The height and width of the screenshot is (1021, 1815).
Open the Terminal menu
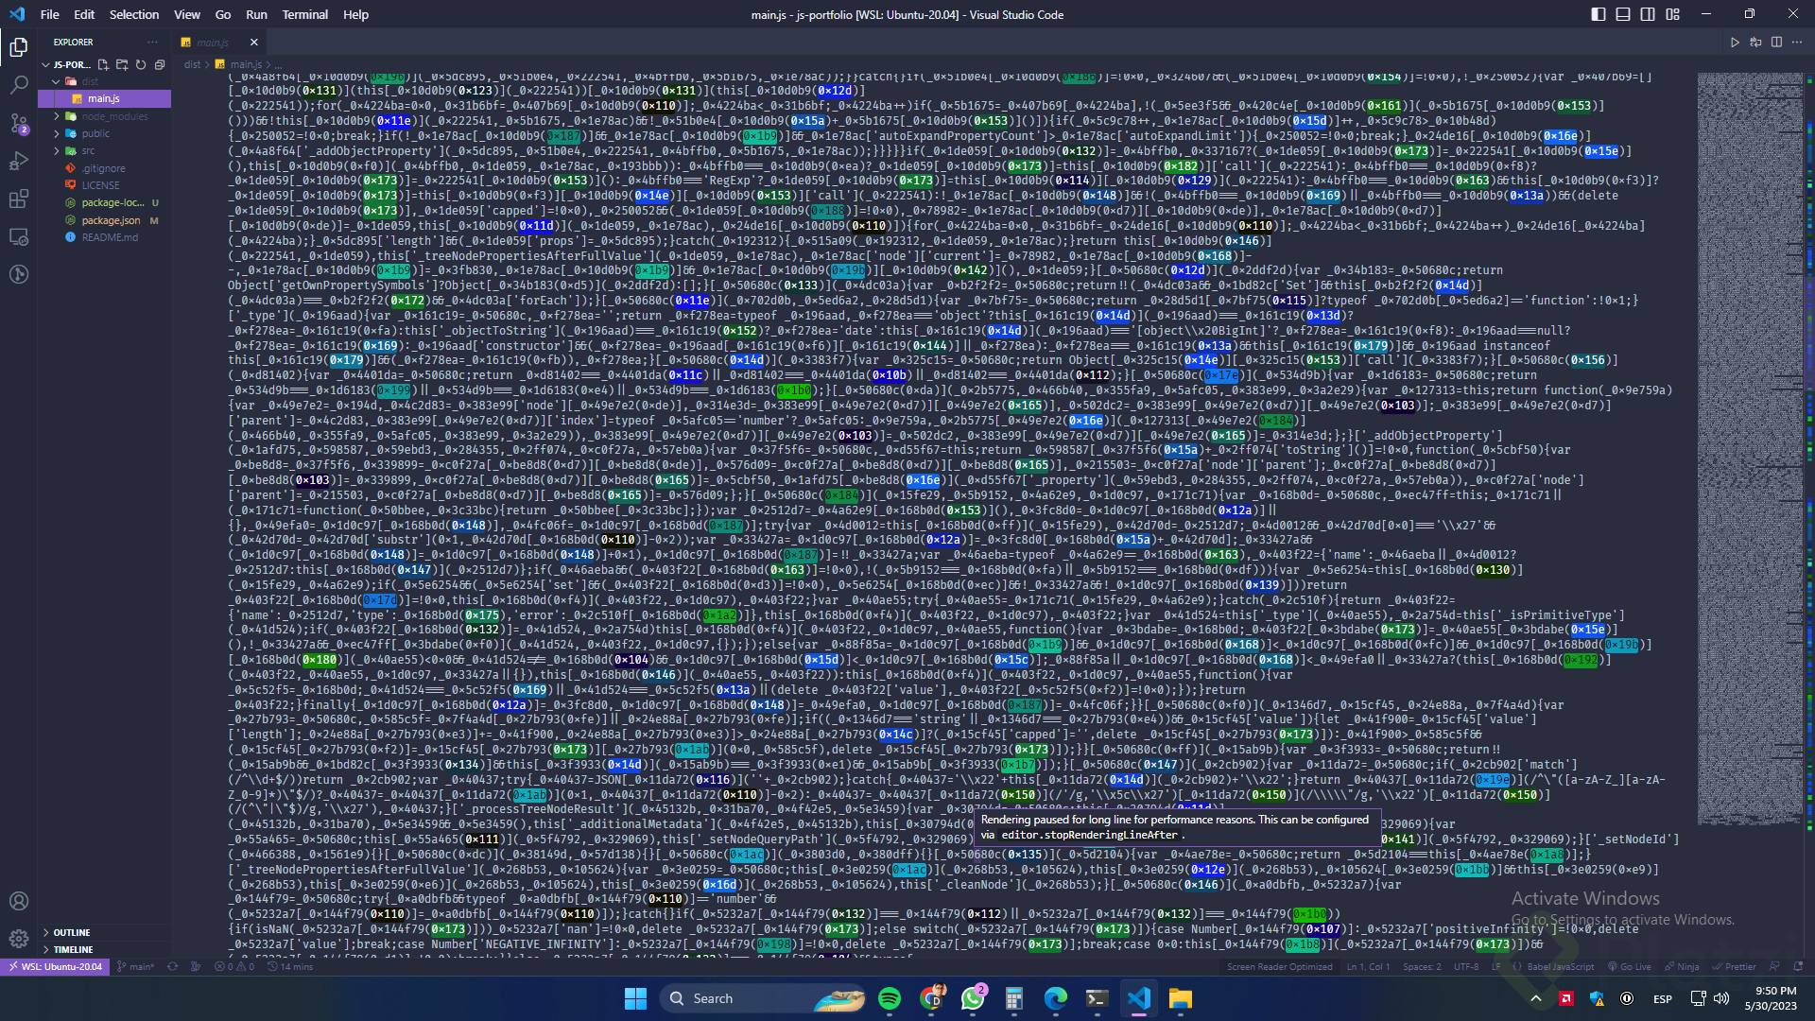[x=304, y=14]
